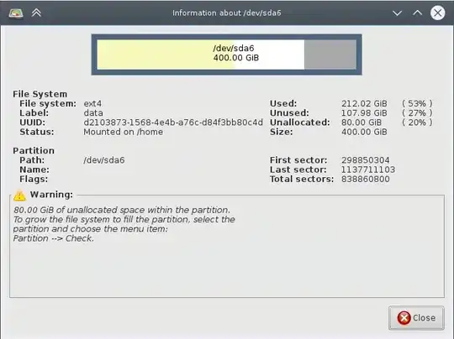
Task: Click the gray unallocated bar segment
Action: pyautogui.click(x=330, y=55)
